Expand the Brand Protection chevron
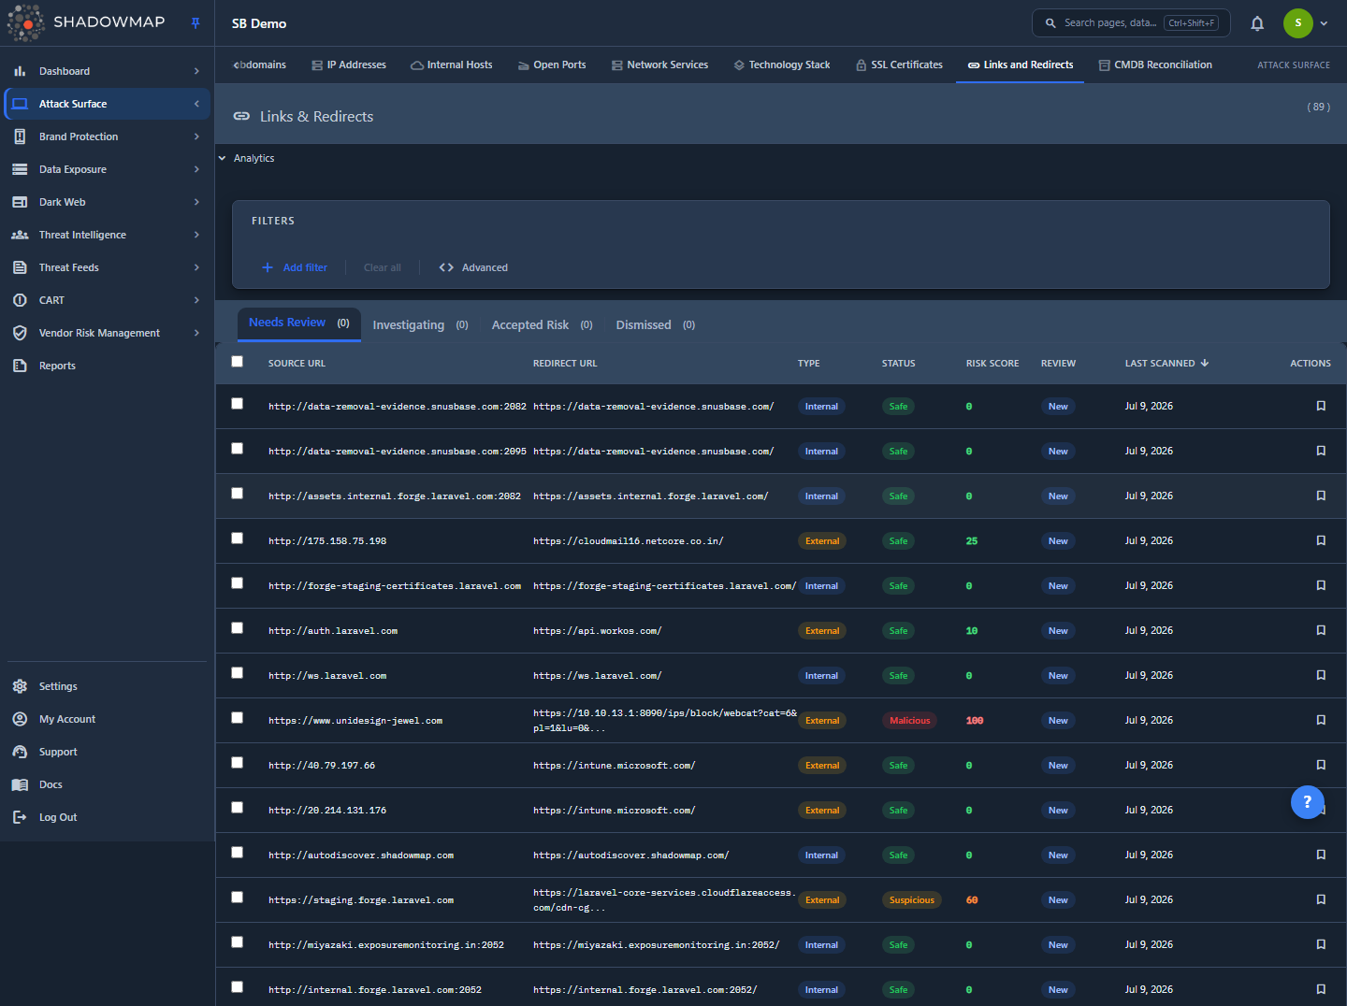The height and width of the screenshot is (1006, 1347). (x=196, y=137)
